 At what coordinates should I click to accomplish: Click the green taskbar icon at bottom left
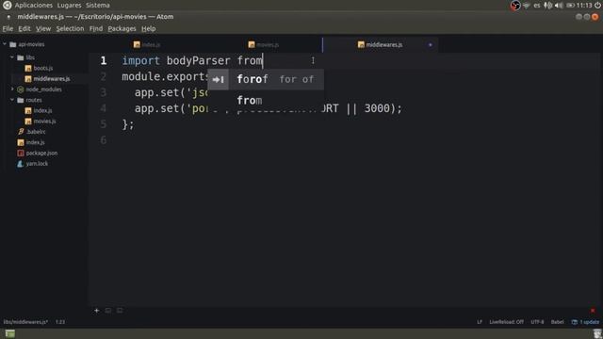pyautogui.click(x=10, y=333)
